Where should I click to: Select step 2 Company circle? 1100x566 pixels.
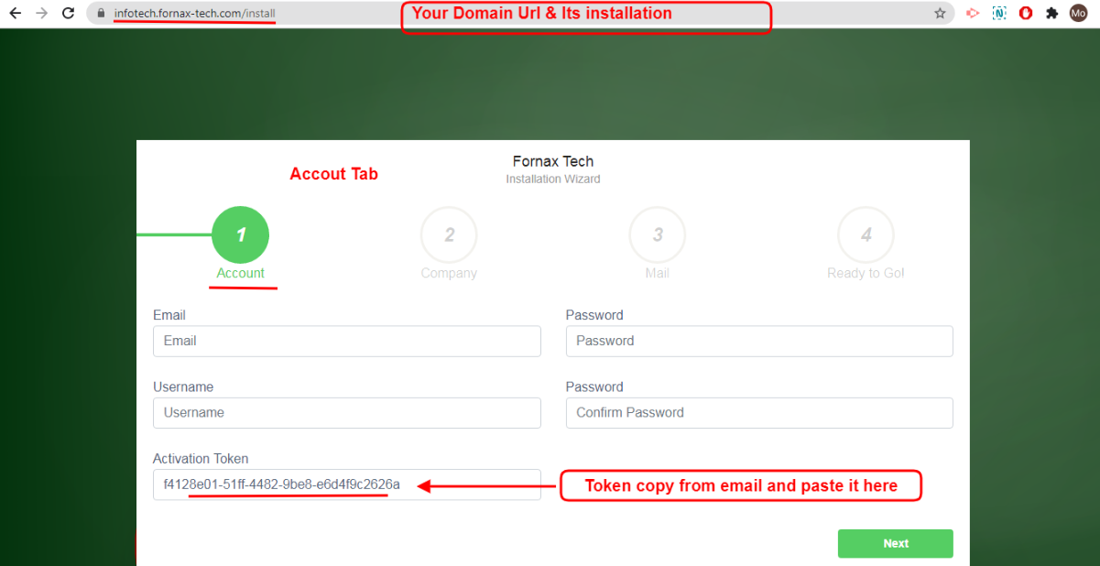click(449, 235)
